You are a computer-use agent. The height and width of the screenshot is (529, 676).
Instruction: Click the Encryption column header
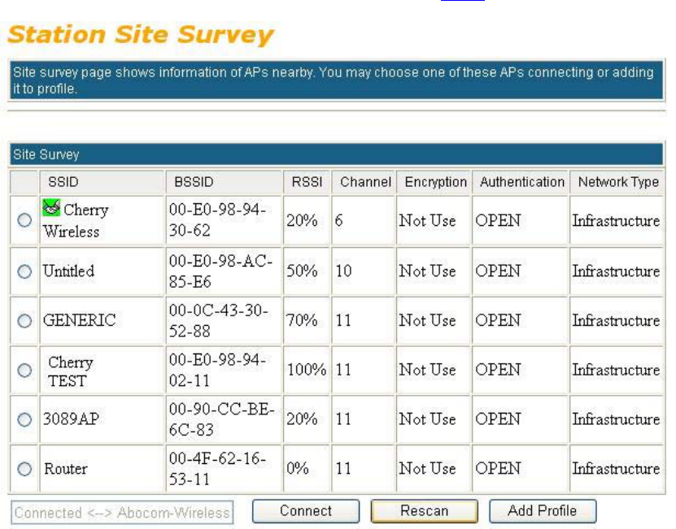435,182
